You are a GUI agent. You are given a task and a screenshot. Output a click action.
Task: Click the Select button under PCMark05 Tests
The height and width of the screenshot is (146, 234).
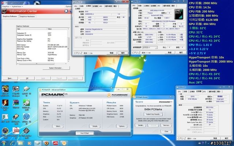(58, 126)
